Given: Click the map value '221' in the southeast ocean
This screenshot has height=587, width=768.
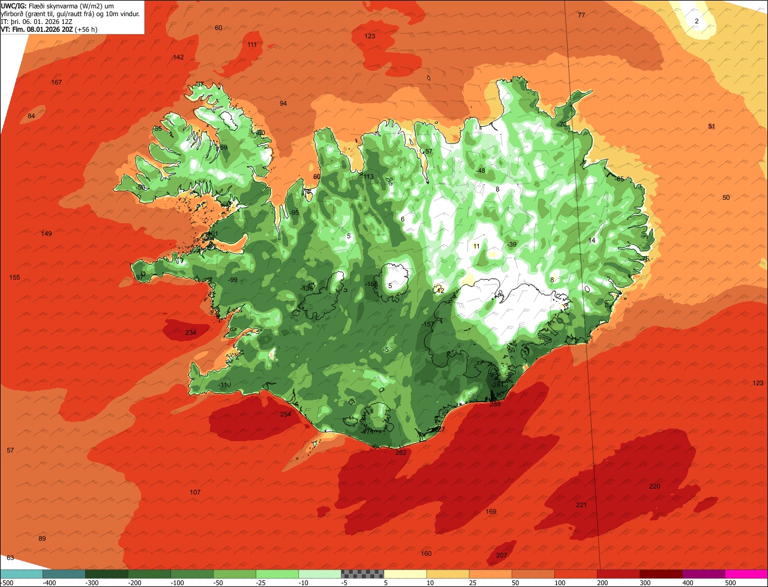Looking at the screenshot, I should tap(581, 505).
